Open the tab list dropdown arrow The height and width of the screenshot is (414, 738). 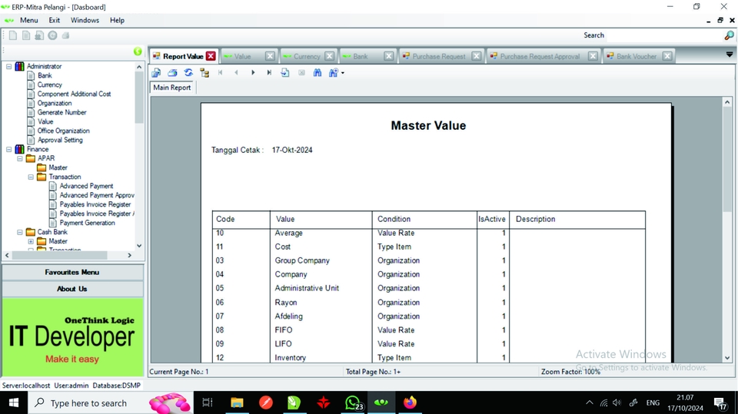click(729, 55)
